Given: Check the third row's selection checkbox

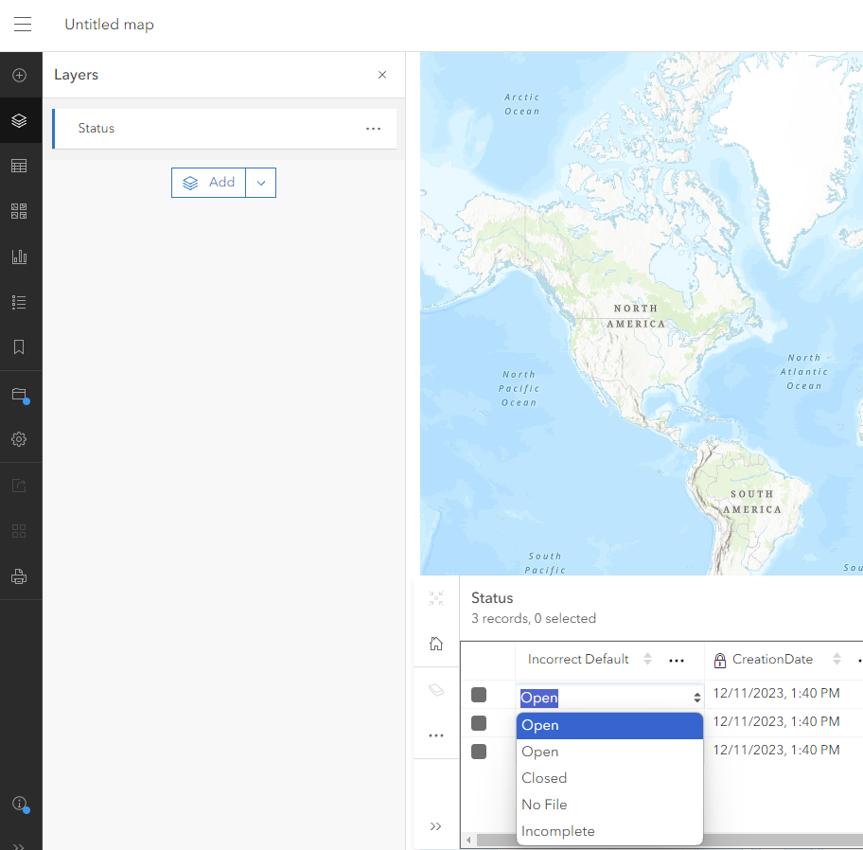Looking at the screenshot, I should point(479,751).
